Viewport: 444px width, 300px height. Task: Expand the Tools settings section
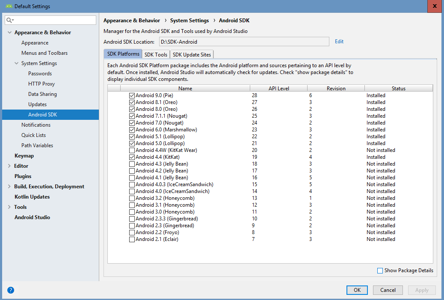(x=10, y=207)
